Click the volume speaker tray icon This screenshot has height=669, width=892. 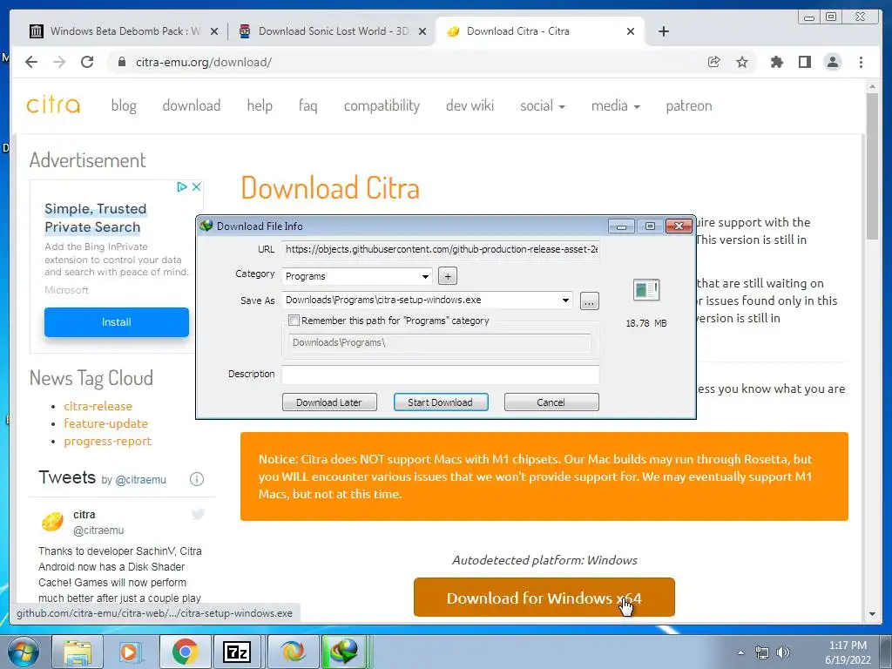(783, 652)
